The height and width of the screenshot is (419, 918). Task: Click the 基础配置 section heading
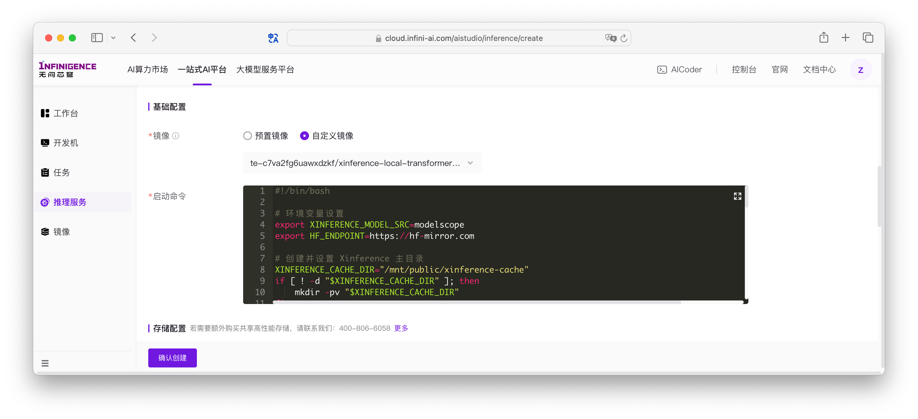[169, 107]
